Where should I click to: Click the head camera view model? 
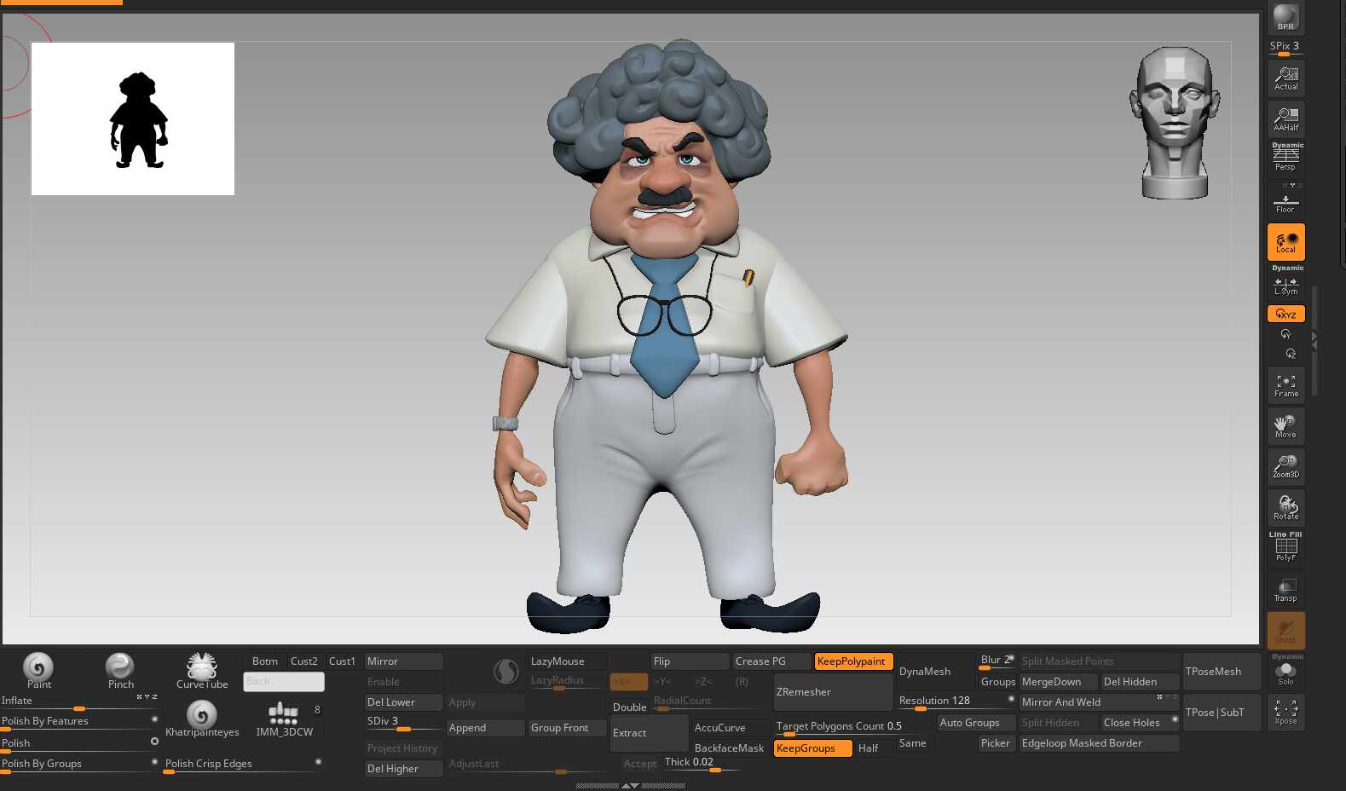coord(1175,123)
